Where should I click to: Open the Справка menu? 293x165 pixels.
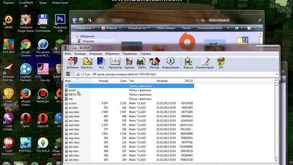[x=146, y=54]
